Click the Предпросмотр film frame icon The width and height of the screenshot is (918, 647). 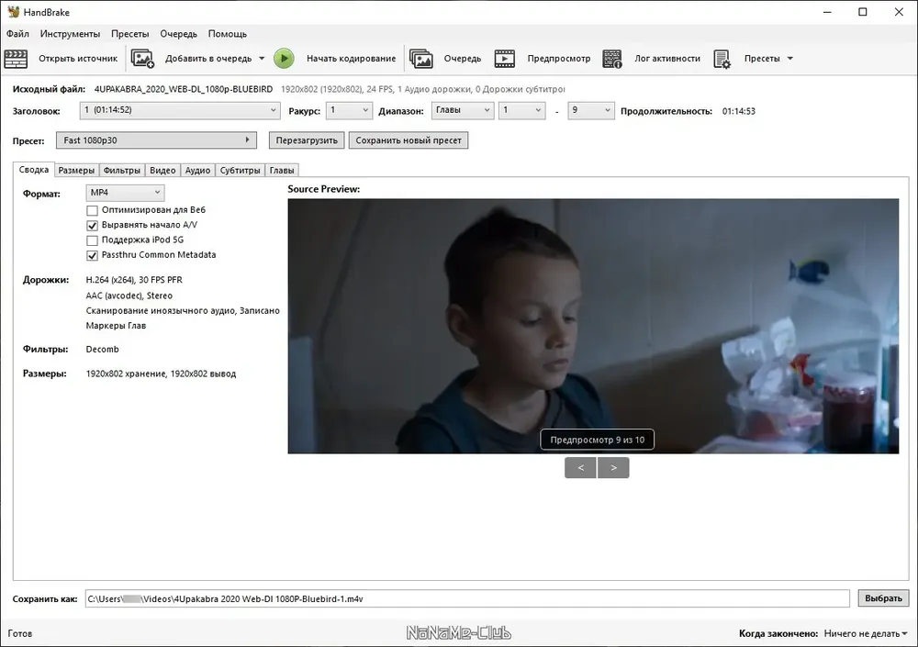click(x=505, y=59)
